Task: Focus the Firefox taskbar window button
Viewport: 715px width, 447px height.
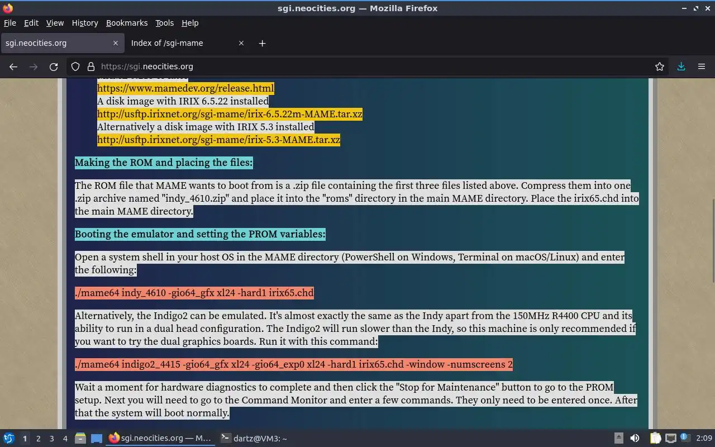Action: point(160,439)
